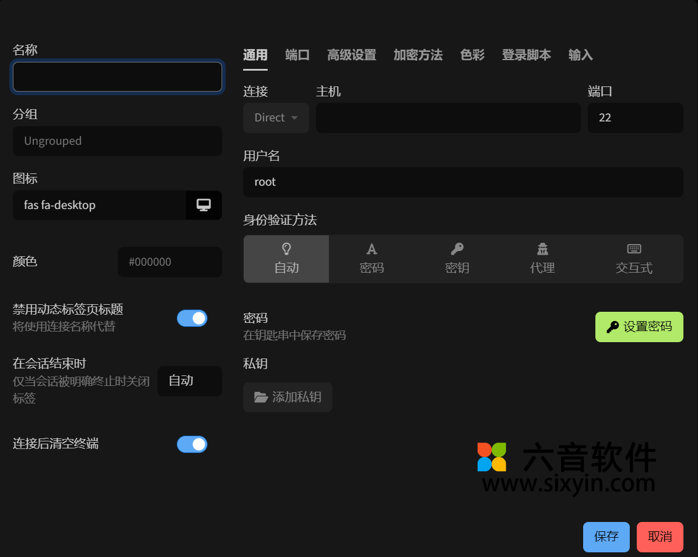Screen dimensions: 698x557
Task: Select the 自动 authentication method icon
Action: coord(286,249)
